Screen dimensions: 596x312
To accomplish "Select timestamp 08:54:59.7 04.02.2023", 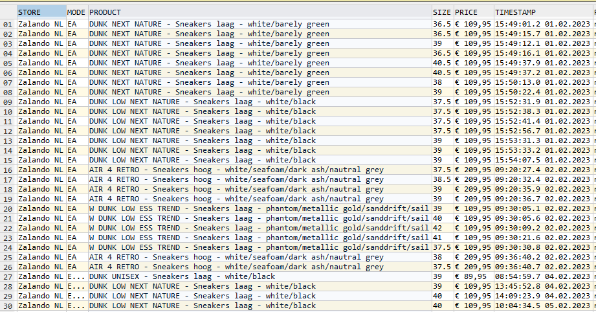I will coord(544,276).
